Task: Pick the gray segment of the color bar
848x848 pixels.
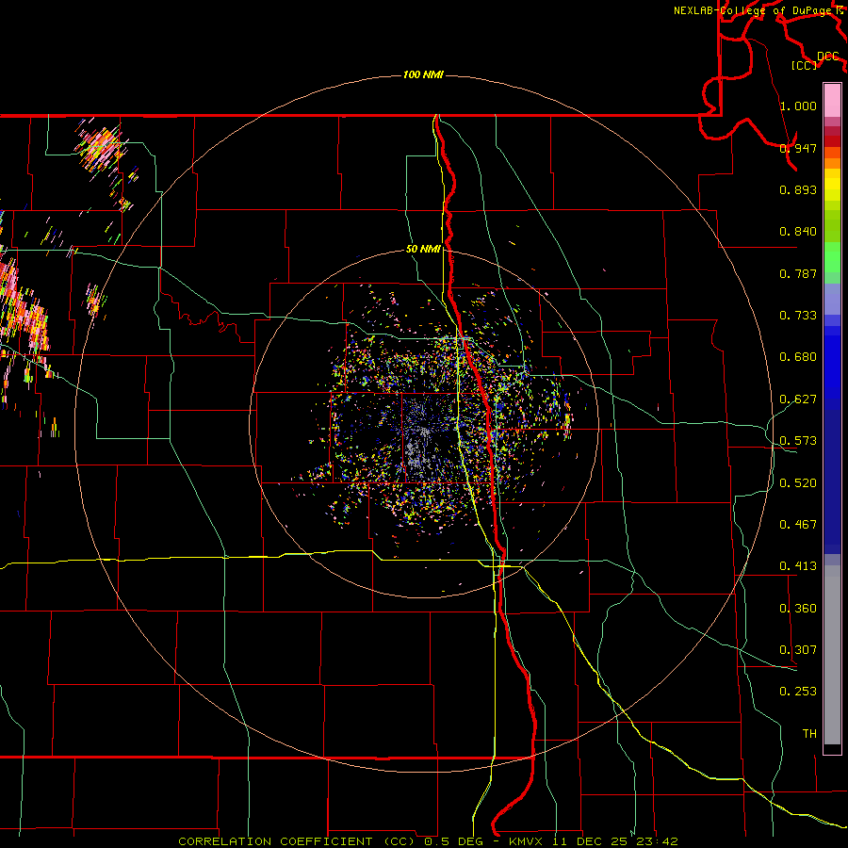Action: (832, 655)
